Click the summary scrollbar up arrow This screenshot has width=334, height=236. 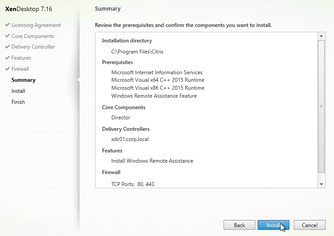[x=322, y=36]
